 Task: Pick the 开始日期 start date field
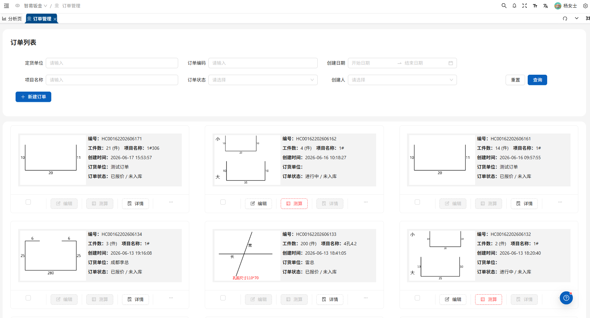tap(372, 63)
